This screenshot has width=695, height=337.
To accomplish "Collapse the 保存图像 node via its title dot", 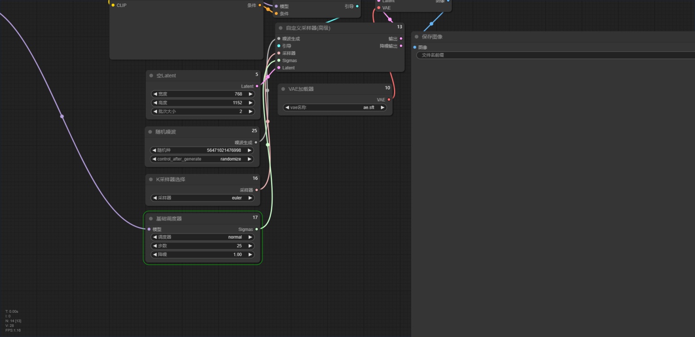I will 417,37.
